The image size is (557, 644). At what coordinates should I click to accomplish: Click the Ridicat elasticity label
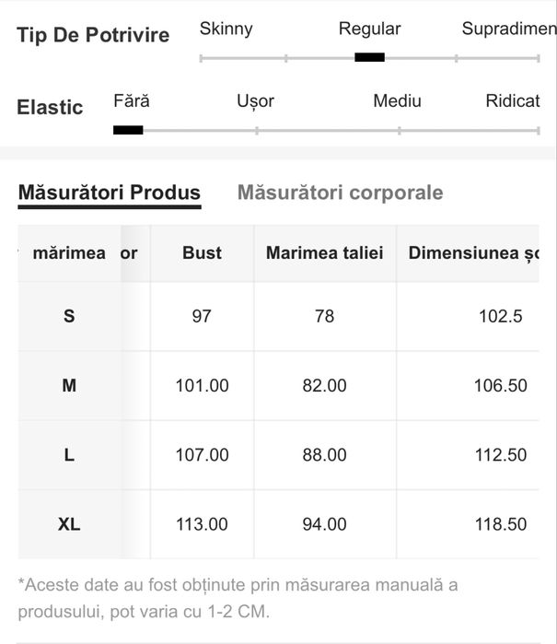(x=512, y=100)
